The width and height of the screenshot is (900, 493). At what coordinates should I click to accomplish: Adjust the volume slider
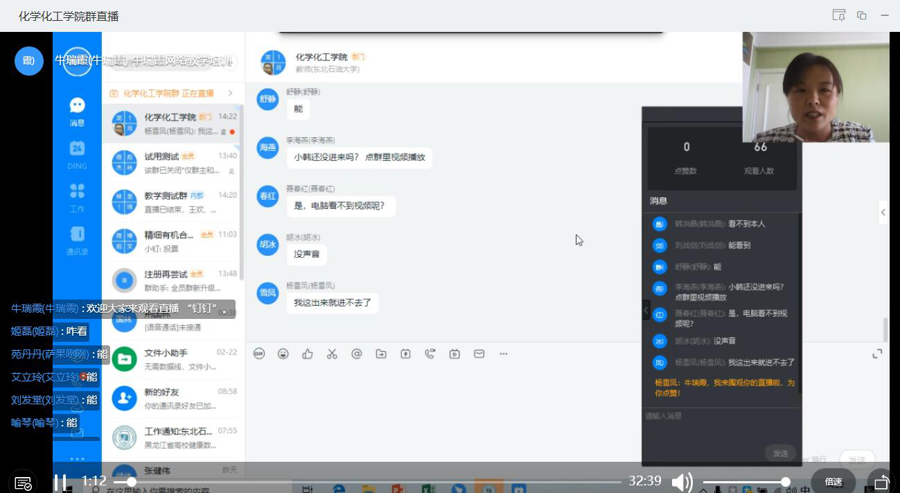click(x=745, y=482)
